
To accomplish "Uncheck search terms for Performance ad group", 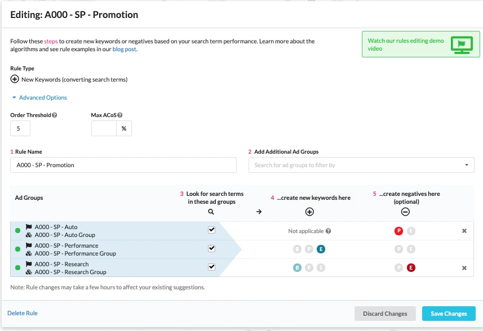I will pyautogui.click(x=211, y=248).
